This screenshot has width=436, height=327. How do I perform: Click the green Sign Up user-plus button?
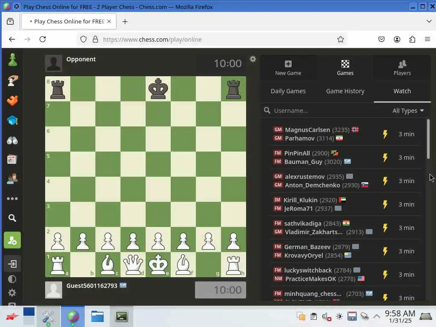12,240
